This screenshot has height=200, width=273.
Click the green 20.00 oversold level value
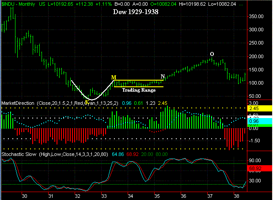pyautogui.click(x=147, y=154)
